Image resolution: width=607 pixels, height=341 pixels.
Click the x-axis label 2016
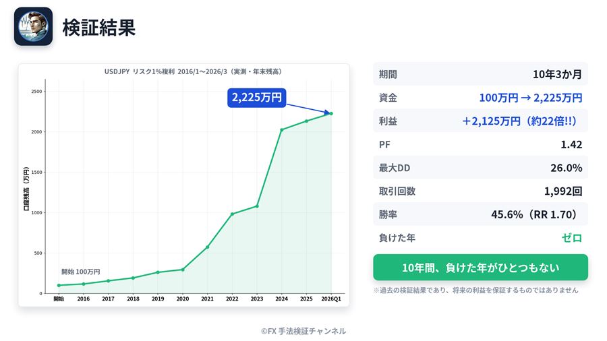(83, 299)
